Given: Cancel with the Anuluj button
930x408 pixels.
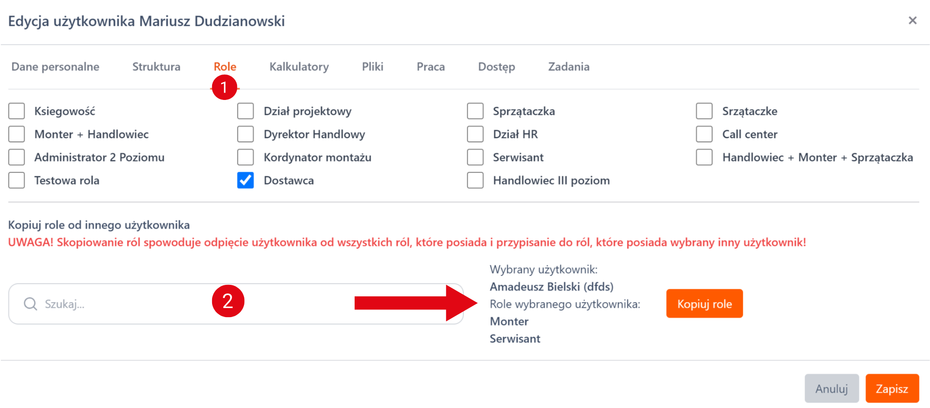Looking at the screenshot, I should (831, 388).
